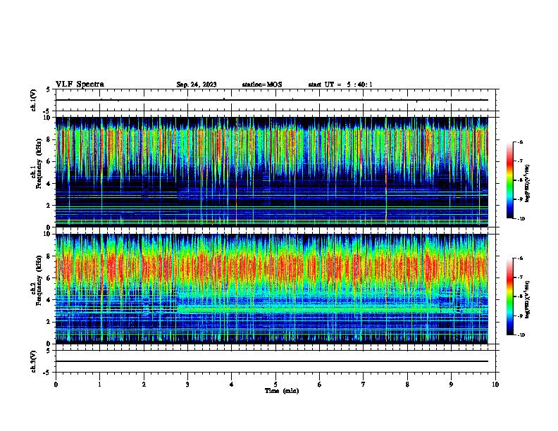
Task: Select the ch.2 "Frequency (kHz)" axis label
Action: (x=39, y=280)
